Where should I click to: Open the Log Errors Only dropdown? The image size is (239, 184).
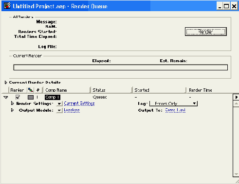(x=173, y=103)
